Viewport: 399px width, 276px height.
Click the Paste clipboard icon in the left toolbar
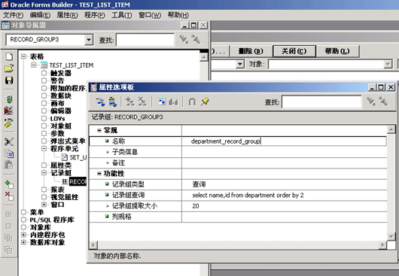[9, 165]
